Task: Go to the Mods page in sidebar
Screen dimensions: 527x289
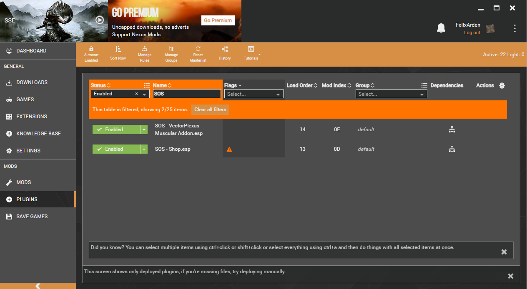Action: coord(24,182)
